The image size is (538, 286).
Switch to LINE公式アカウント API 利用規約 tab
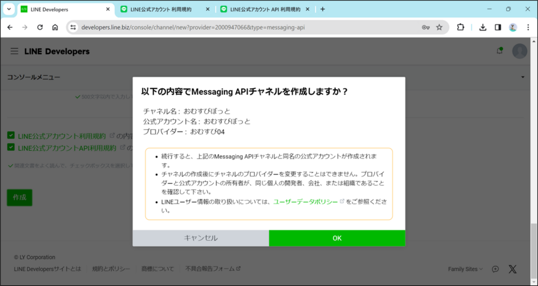(265, 9)
